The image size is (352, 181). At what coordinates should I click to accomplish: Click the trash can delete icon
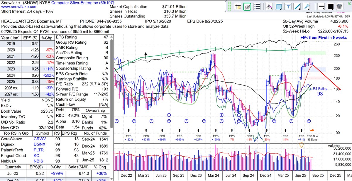(x=340, y=6)
